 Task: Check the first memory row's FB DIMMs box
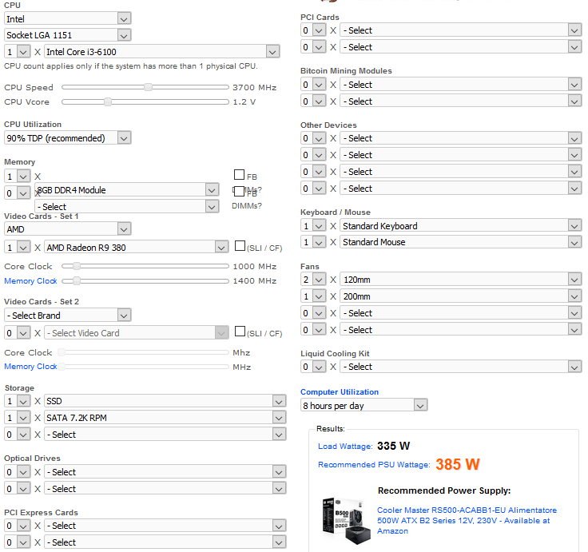[x=239, y=175]
